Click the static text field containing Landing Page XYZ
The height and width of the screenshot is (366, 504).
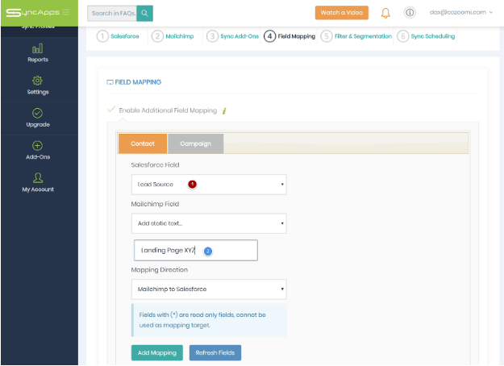(x=196, y=251)
